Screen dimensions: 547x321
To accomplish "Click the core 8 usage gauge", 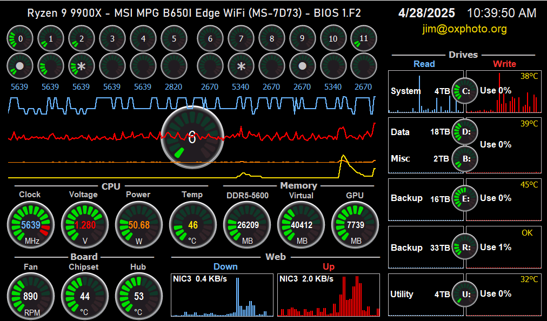I will click(x=272, y=38).
